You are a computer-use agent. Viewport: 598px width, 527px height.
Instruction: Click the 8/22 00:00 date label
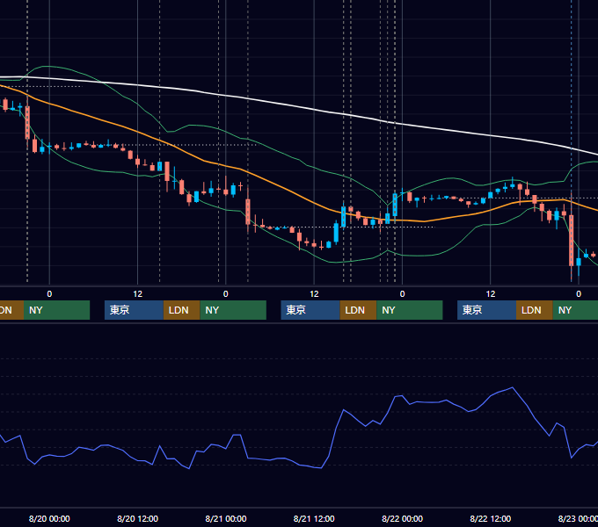coord(403,518)
